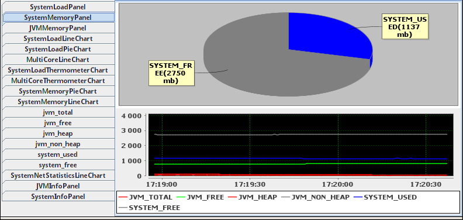Image resolution: width=463 pixels, height=220 pixels.
Task: Switch to the SystemNetStatisticsLineChart tab
Action: (x=58, y=176)
